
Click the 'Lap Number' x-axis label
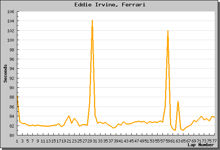(201, 145)
